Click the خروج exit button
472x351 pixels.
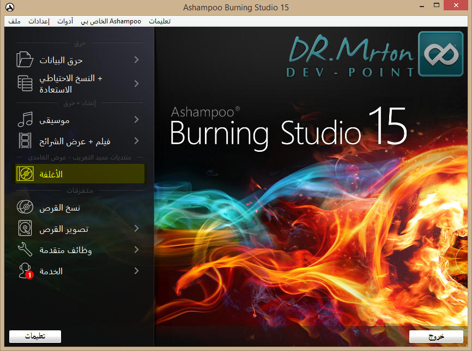click(x=436, y=336)
